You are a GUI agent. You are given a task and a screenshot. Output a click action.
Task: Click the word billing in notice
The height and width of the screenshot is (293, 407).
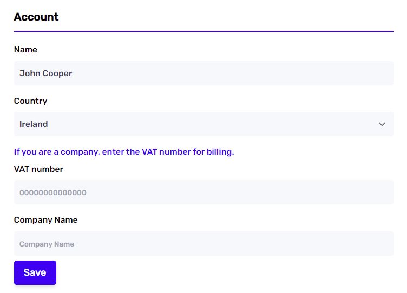click(x=220, y=152)
